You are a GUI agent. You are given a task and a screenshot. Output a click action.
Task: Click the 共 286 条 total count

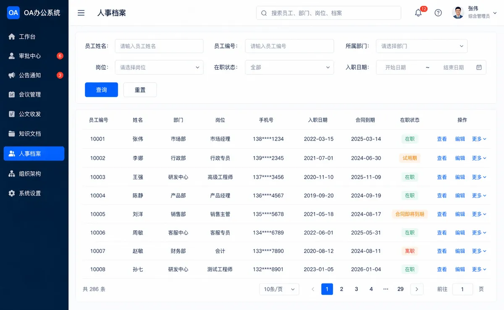point(94,289)
